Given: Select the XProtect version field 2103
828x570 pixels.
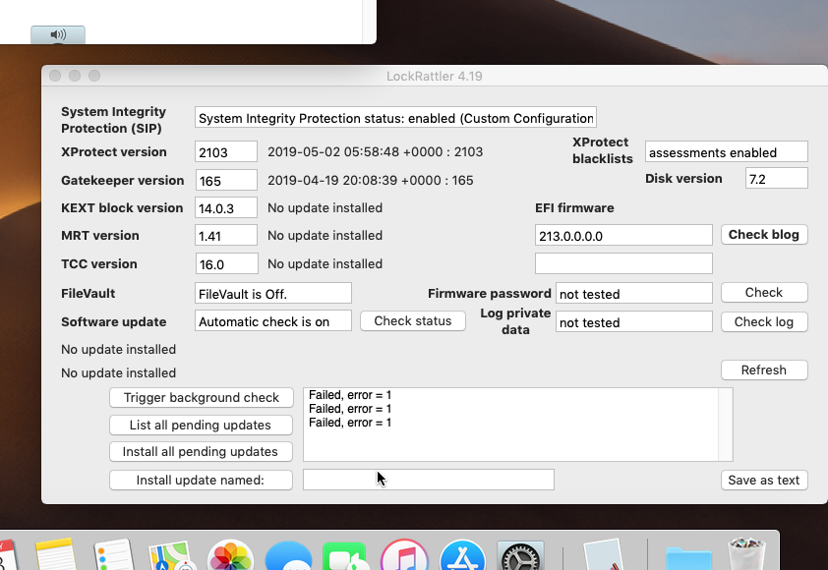Looking at the screenshot, I should (226, 152).
